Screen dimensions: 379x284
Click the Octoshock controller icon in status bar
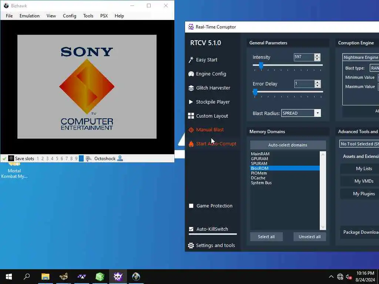[x=88, y=158]
